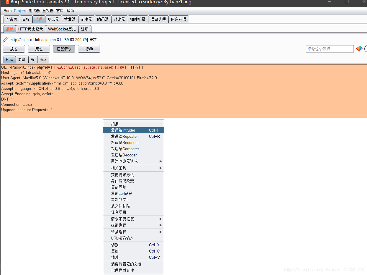Viewport: 367px width, 275px height.
Task: Click the GET /Pass-10/index.php request line
Action: tap(72, 67)
